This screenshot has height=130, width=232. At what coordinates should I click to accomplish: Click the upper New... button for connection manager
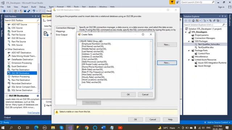point(167,44)
